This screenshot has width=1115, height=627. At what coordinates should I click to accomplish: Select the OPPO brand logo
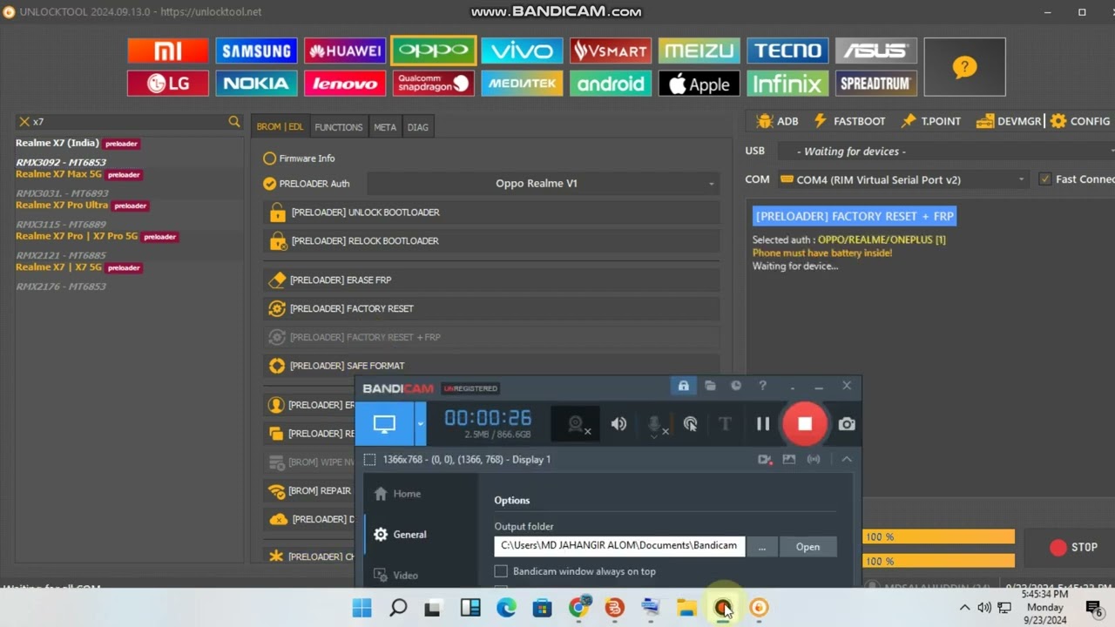(434, 51)
